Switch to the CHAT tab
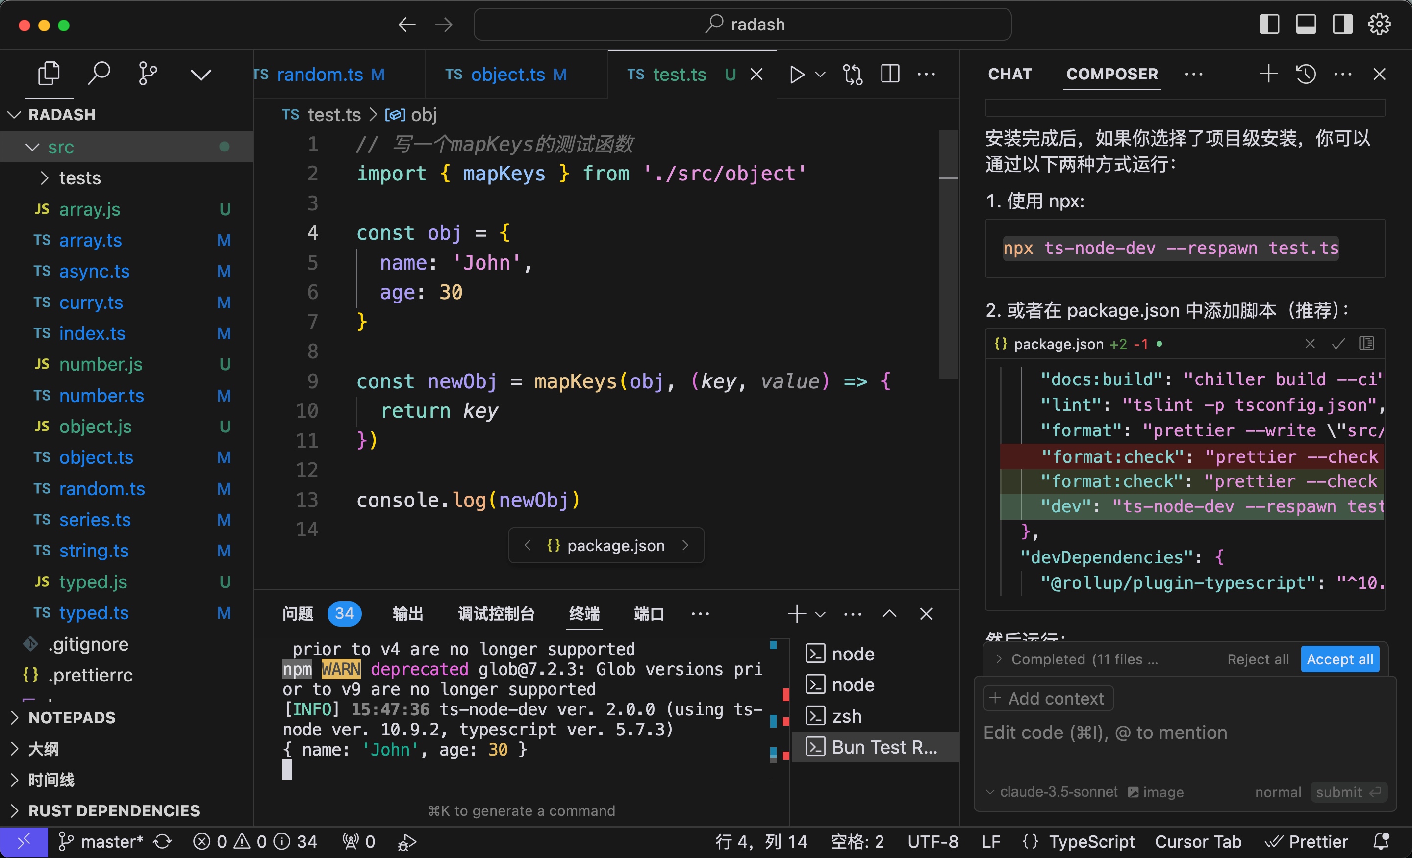 (1009, 74)
